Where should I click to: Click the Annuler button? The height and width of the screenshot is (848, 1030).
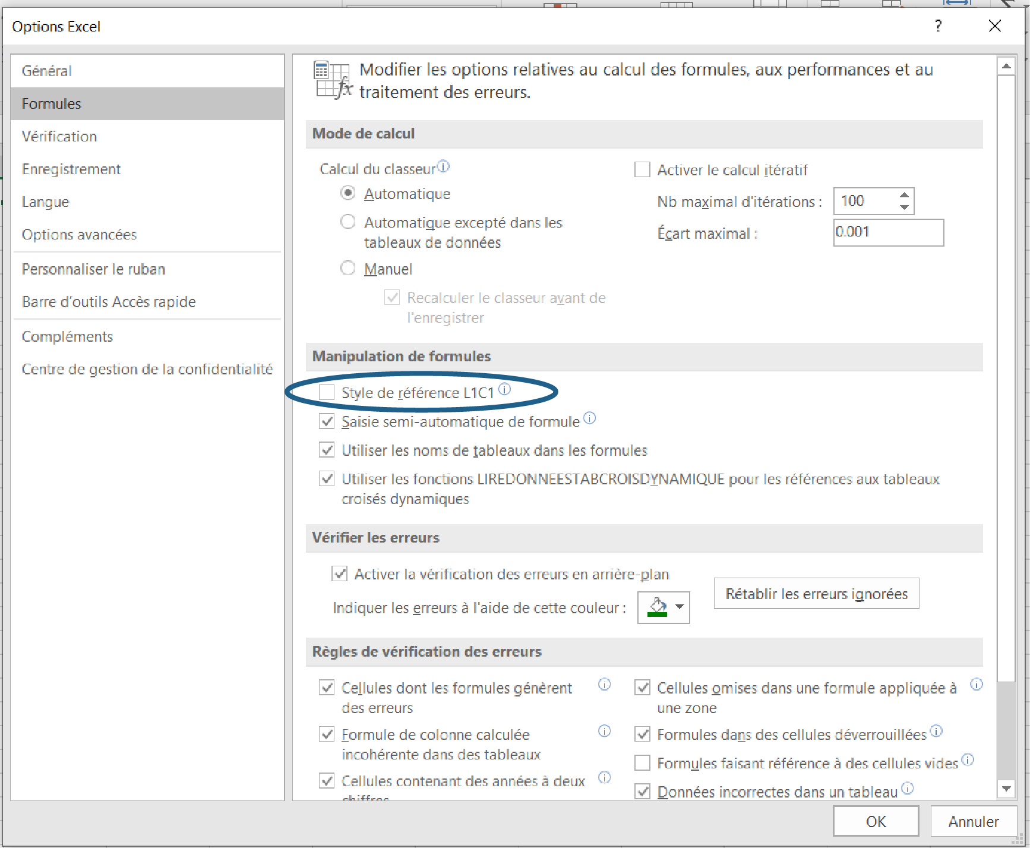click(x=974, y=821)
